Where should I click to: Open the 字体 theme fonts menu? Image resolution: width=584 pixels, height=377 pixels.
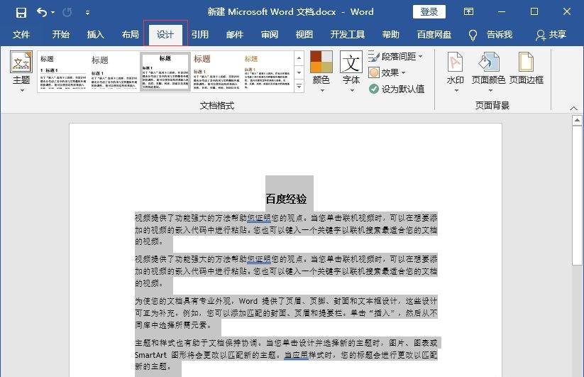351,72
